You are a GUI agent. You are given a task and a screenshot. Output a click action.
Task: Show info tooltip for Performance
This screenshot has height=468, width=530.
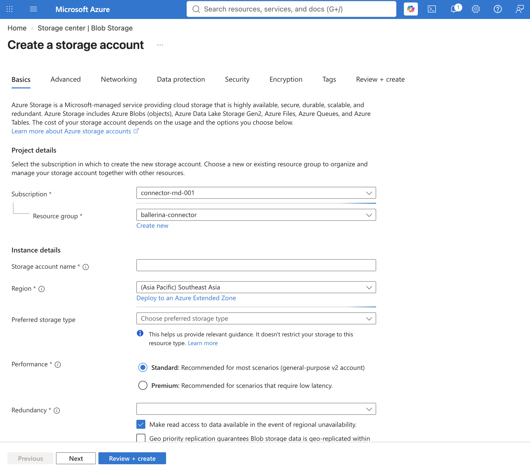coord(58,365)
